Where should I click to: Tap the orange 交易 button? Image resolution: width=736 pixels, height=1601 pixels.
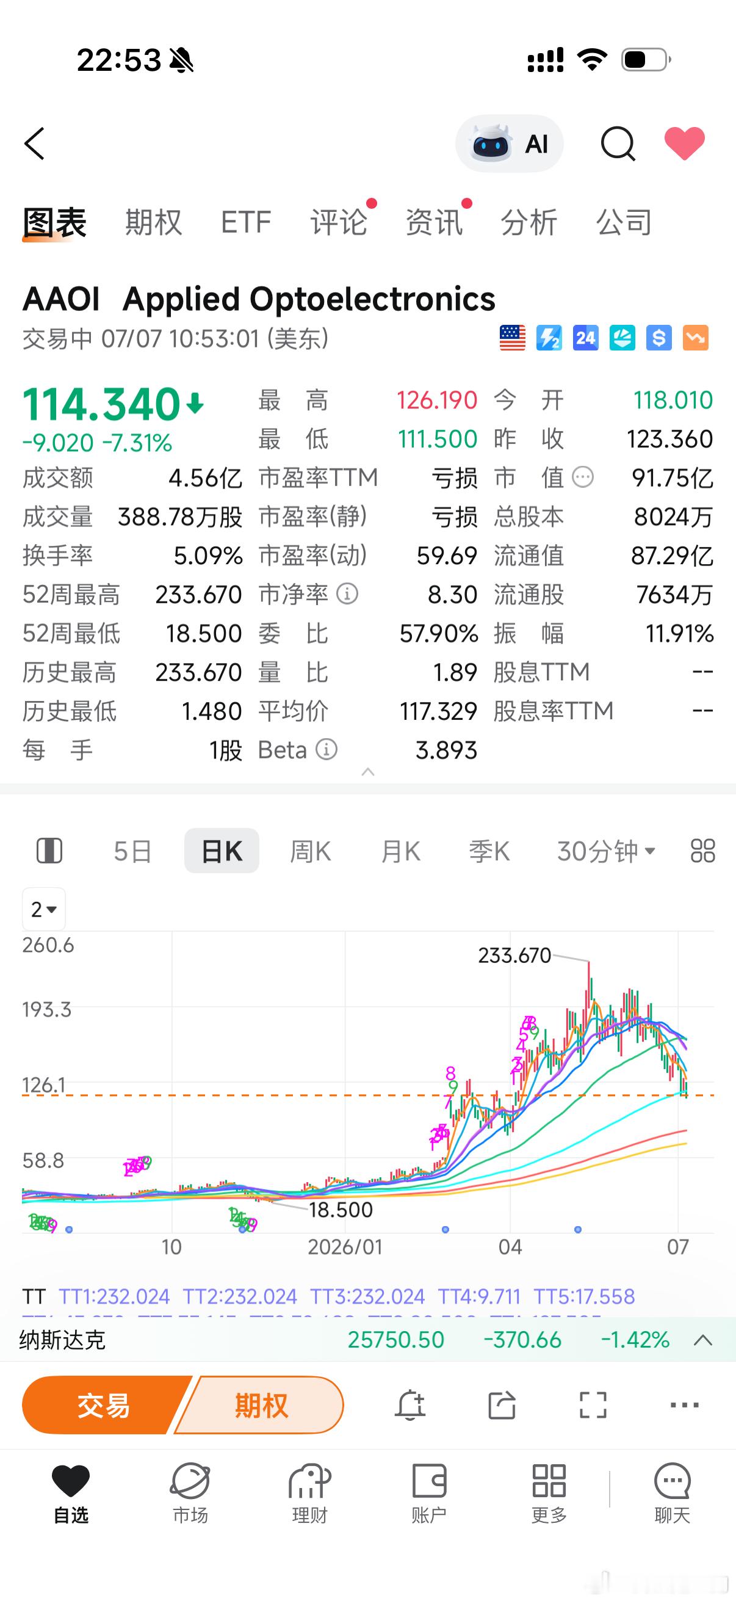point(104,1404)
